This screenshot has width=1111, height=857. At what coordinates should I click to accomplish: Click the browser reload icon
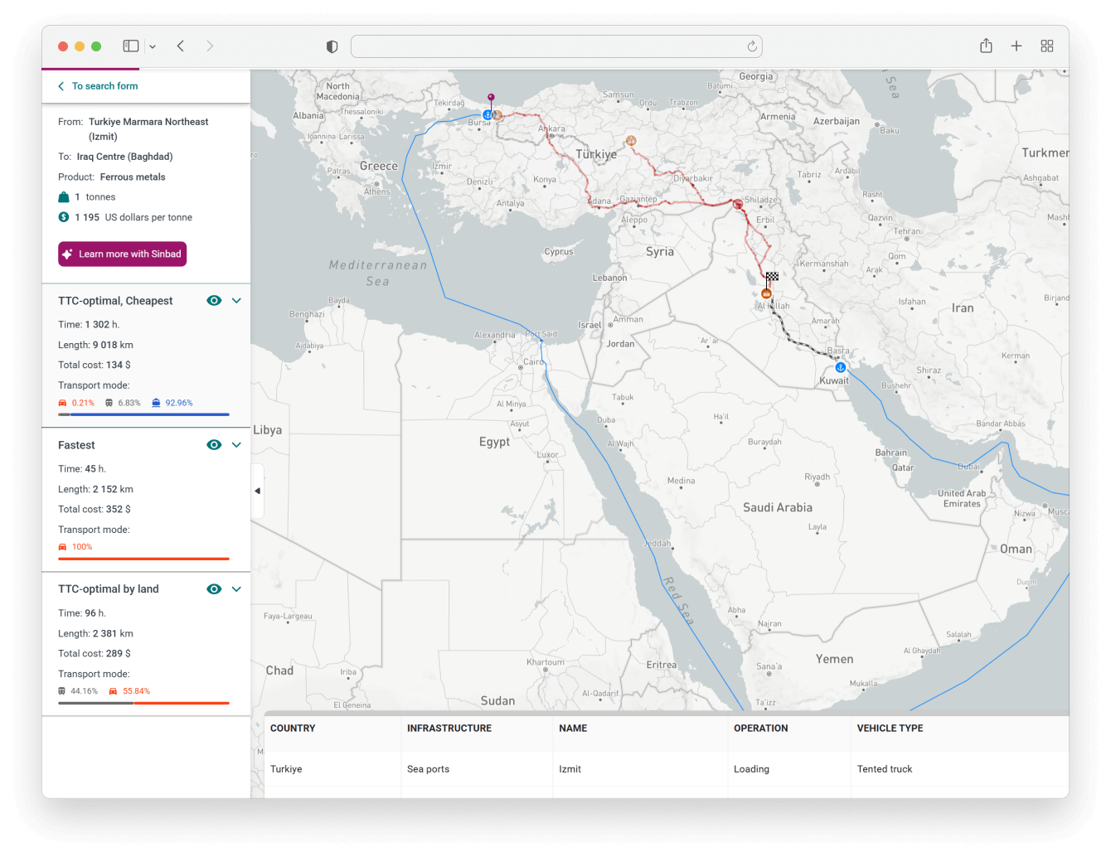pos(752,46)
